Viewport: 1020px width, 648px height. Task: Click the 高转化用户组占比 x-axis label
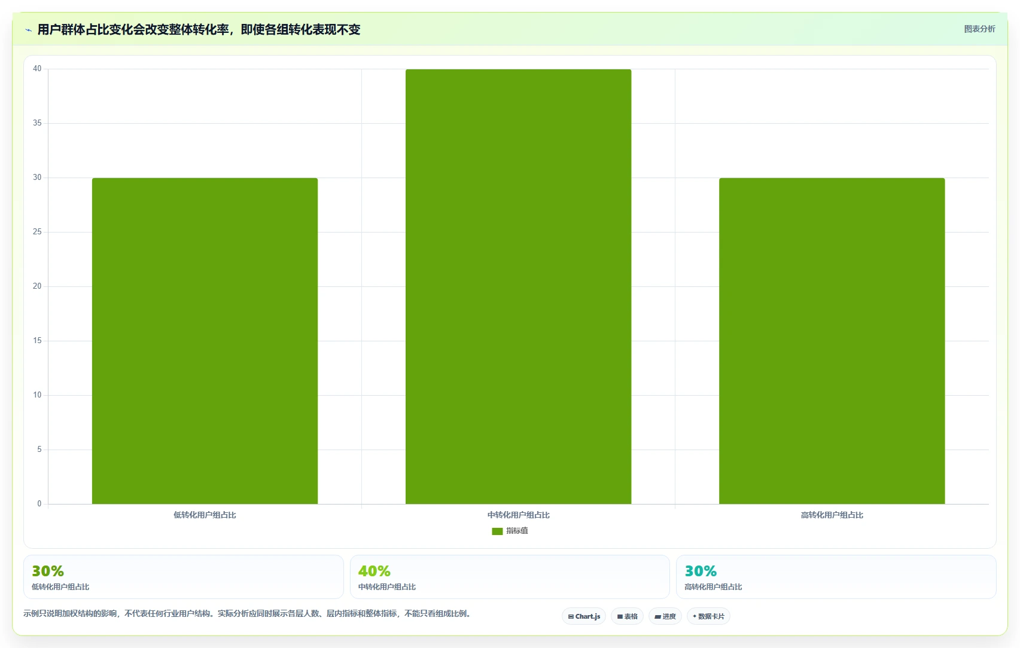(x=832, y=515)
